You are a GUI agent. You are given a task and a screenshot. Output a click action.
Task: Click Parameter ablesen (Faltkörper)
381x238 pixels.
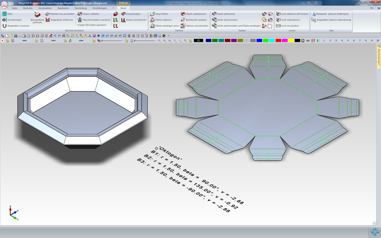click(x=330, y=14)
